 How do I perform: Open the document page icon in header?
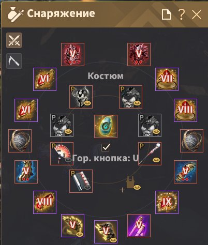coord(167,14)
